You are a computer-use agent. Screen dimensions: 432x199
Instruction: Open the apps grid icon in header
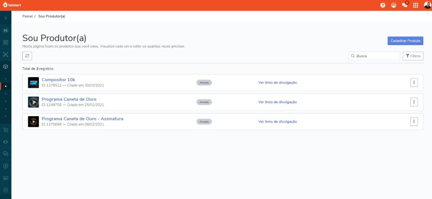click(416, 5)
